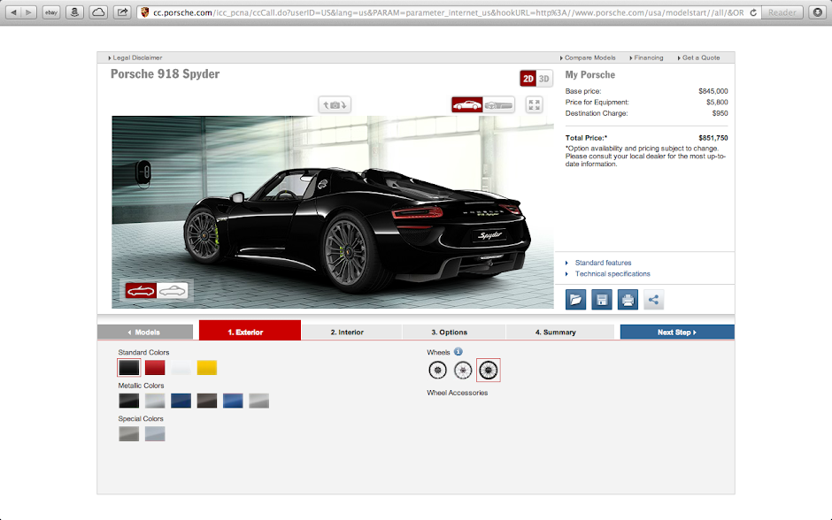Pick the black standard color swatch
This screenshot has width=832, height=520.
tap(129, 368)
